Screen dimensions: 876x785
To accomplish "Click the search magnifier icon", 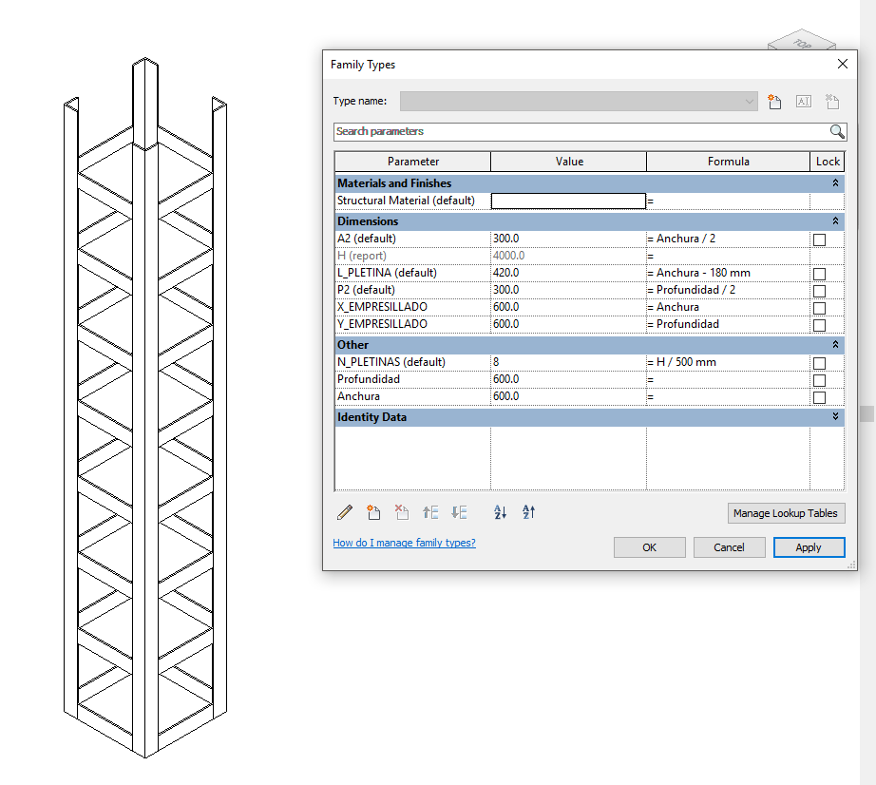I will click(837, 132).
